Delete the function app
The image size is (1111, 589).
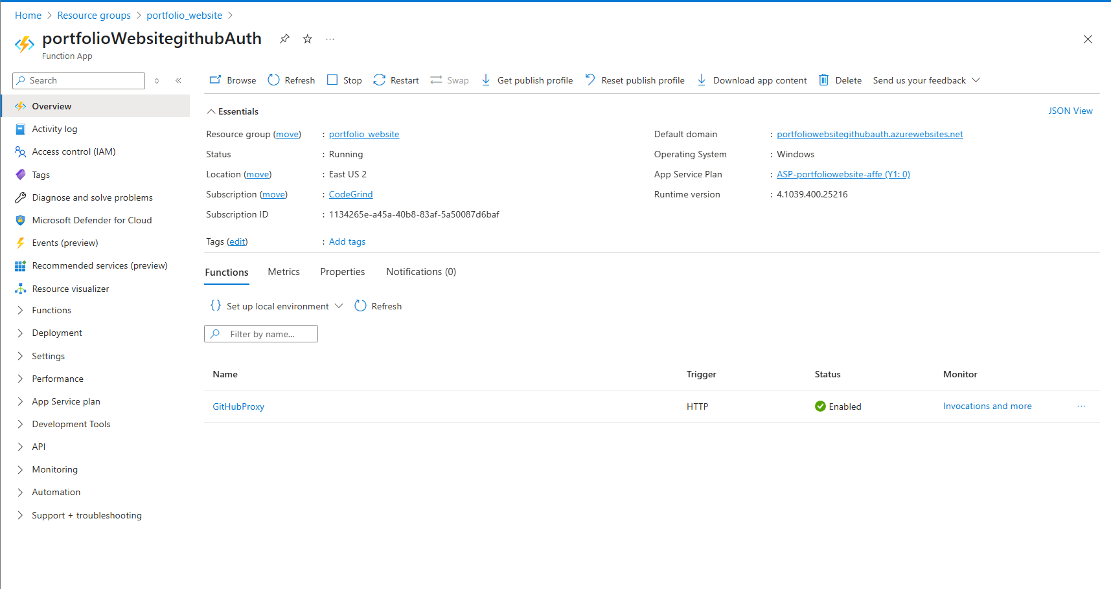click(x=840, y=80)
